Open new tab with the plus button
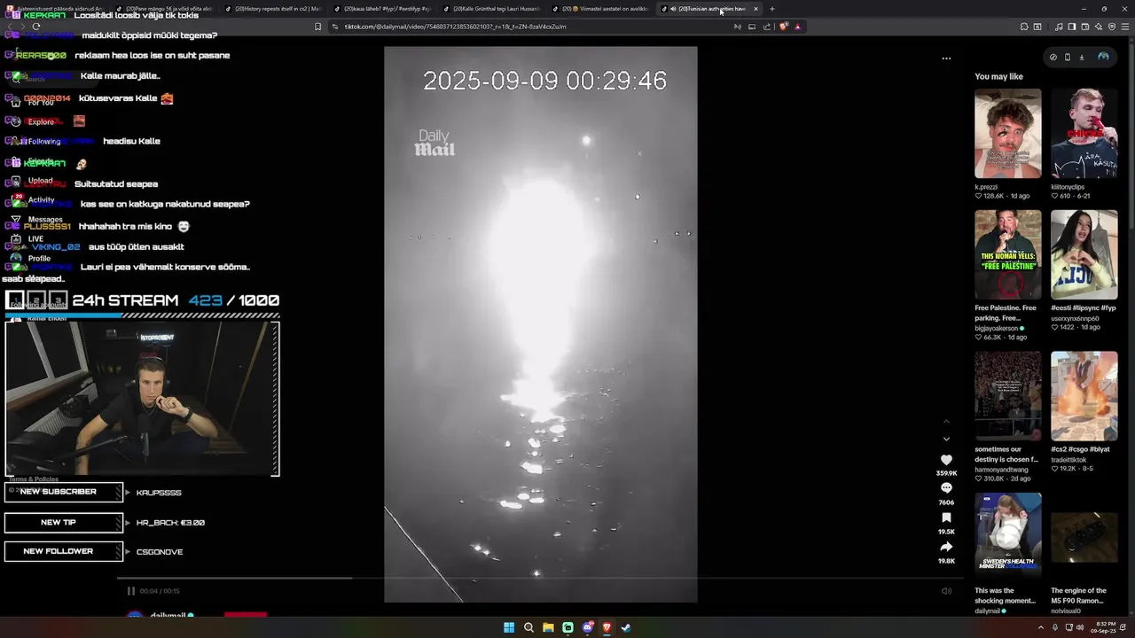The image size is (1135, 638). point(771,9)
